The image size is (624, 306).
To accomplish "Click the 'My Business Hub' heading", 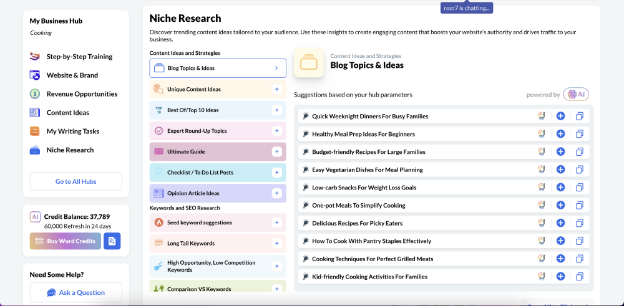I will point(56,21).
